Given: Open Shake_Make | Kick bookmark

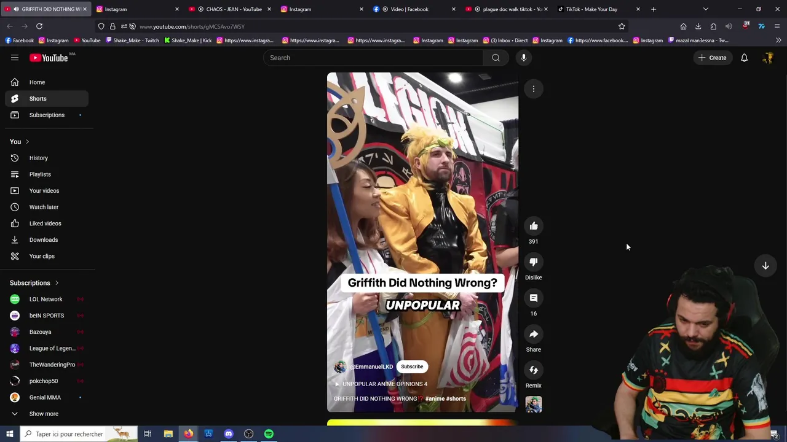Looking at the screenshot, I should 188,41.
